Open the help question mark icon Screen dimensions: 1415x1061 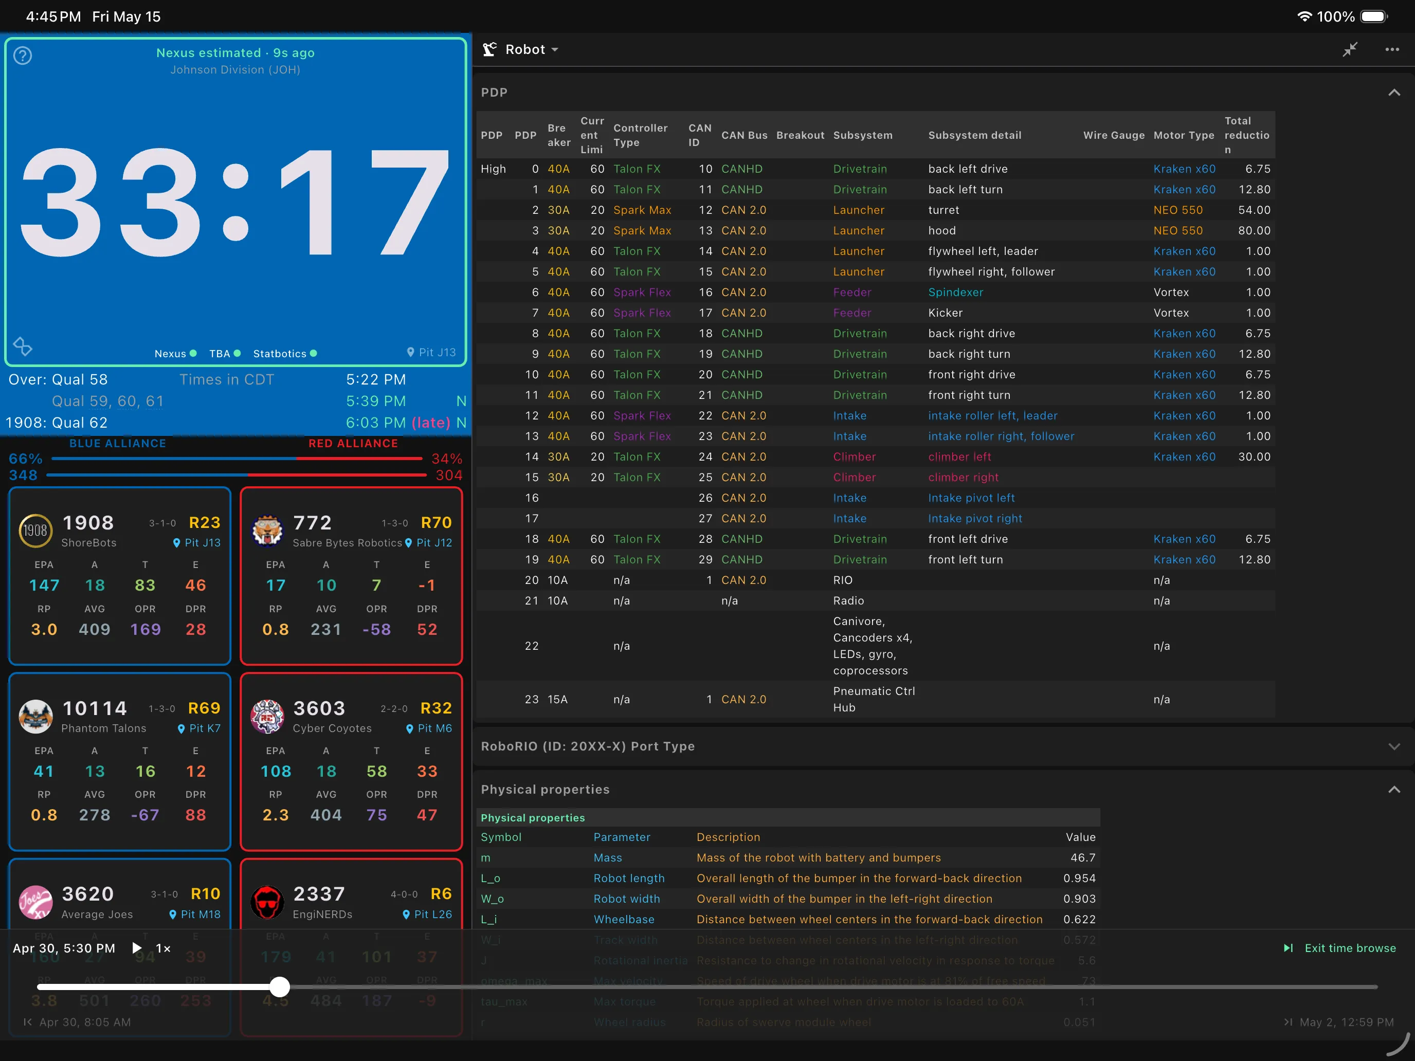[x=23, y=56]
